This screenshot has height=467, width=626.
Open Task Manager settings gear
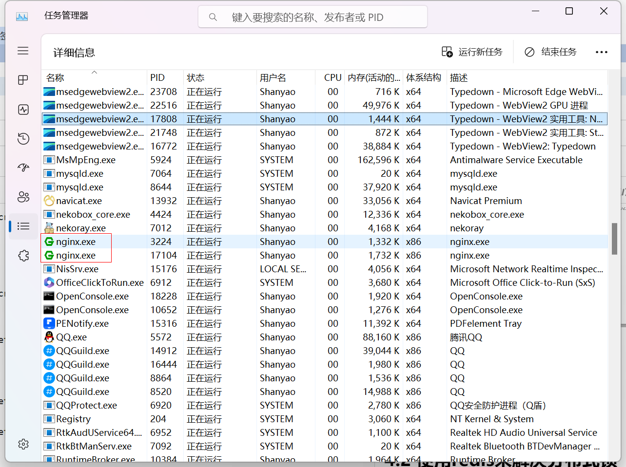(23, 444)
